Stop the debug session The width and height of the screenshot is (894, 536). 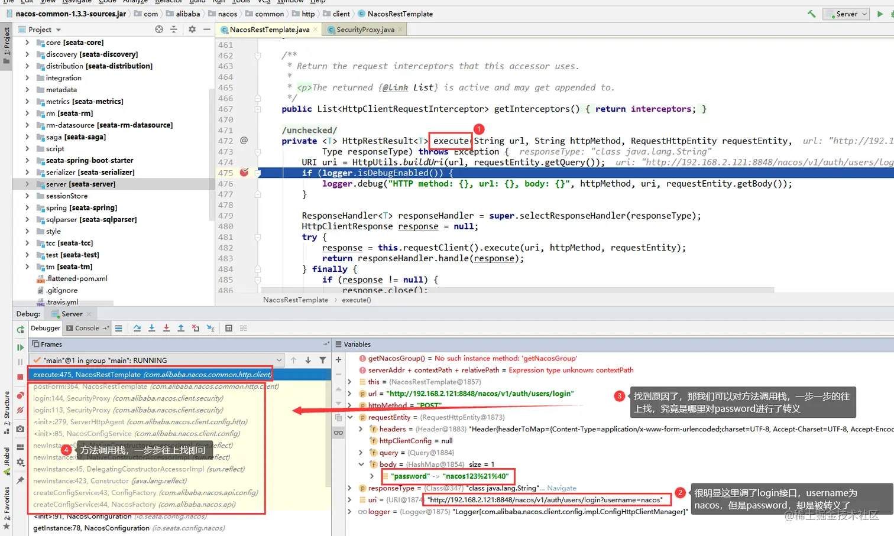(21, 376)
